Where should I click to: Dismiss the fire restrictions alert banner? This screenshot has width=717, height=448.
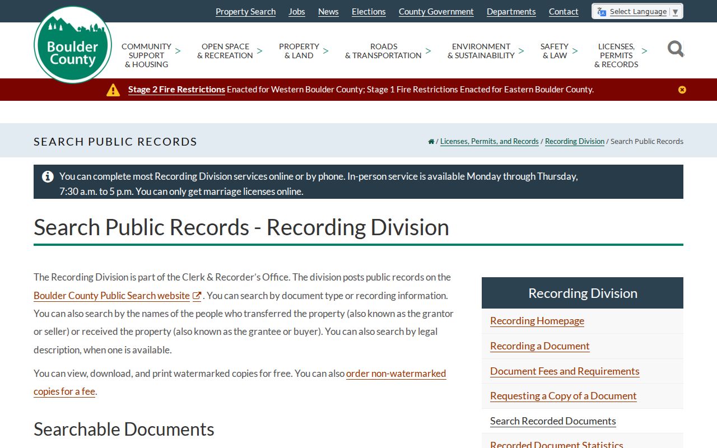pos(682,90)
